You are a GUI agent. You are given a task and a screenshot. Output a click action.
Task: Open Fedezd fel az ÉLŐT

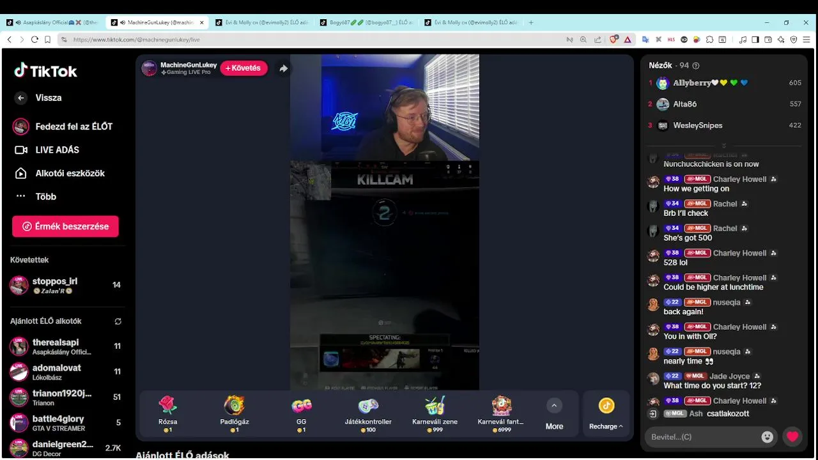63,126
